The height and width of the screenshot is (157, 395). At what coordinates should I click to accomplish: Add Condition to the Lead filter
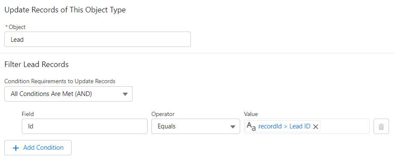coord(38,148)
